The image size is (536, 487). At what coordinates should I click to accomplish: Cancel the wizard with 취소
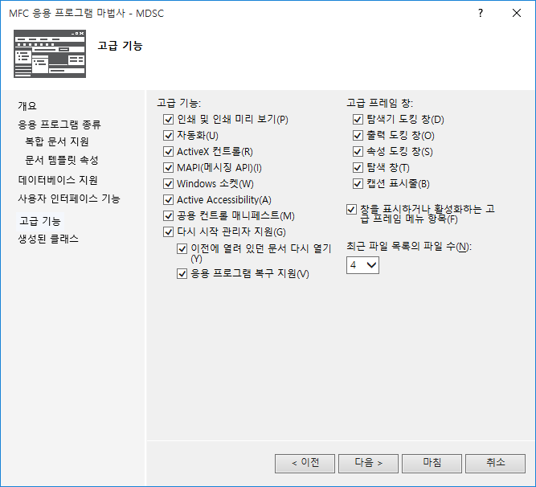tap(496, 464)
